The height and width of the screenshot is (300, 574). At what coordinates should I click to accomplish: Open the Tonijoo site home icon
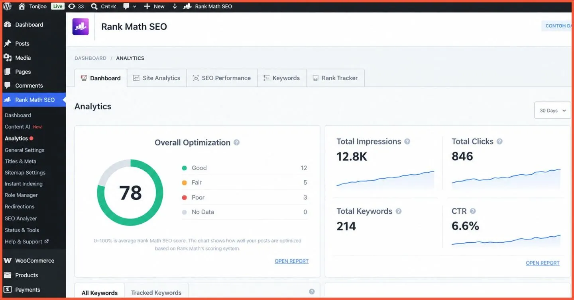(x=22, y=6)
